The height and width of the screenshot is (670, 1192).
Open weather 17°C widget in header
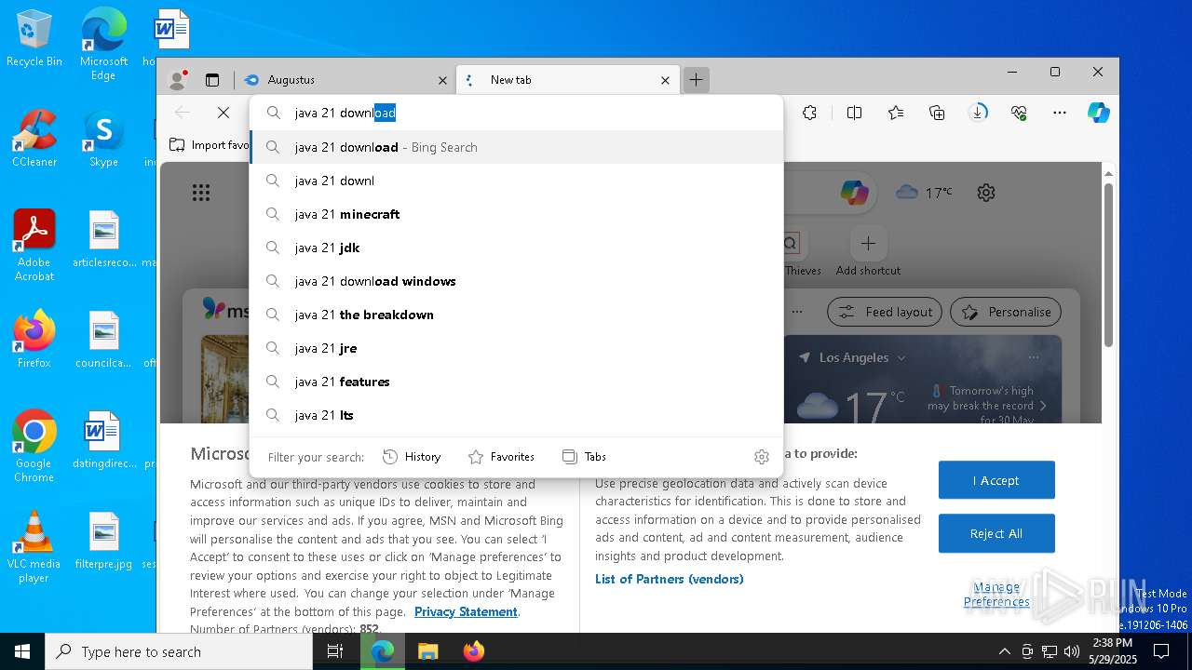click(924, 193)
